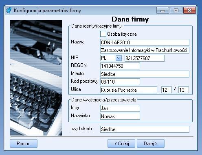The image size is (202, 155).
Task: Go back with the Cofnij button
Action: point(121,144)
